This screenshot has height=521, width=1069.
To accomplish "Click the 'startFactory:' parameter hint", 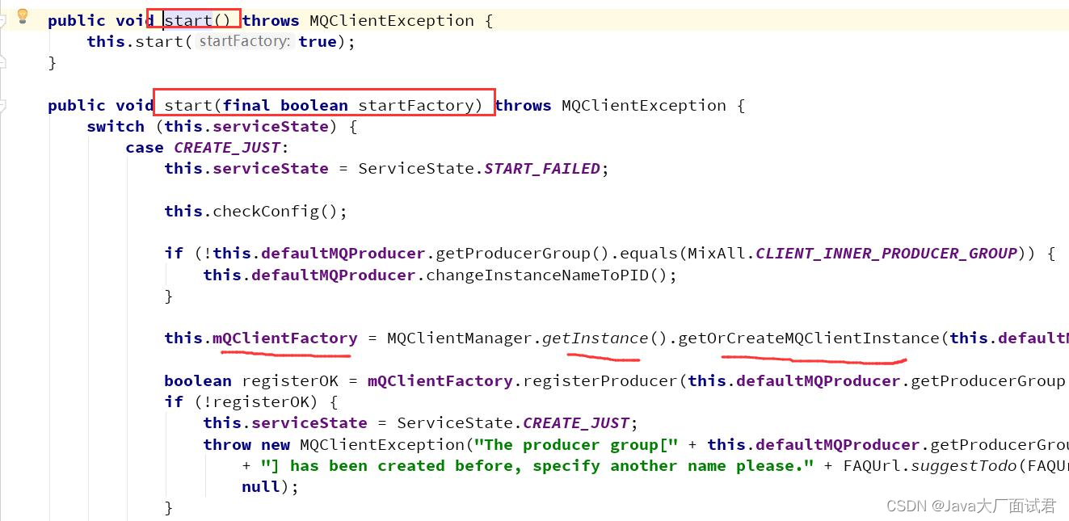I will (x=244, y=41).
